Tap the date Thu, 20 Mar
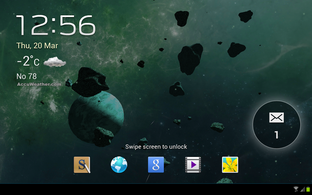 tap(37, 46)
